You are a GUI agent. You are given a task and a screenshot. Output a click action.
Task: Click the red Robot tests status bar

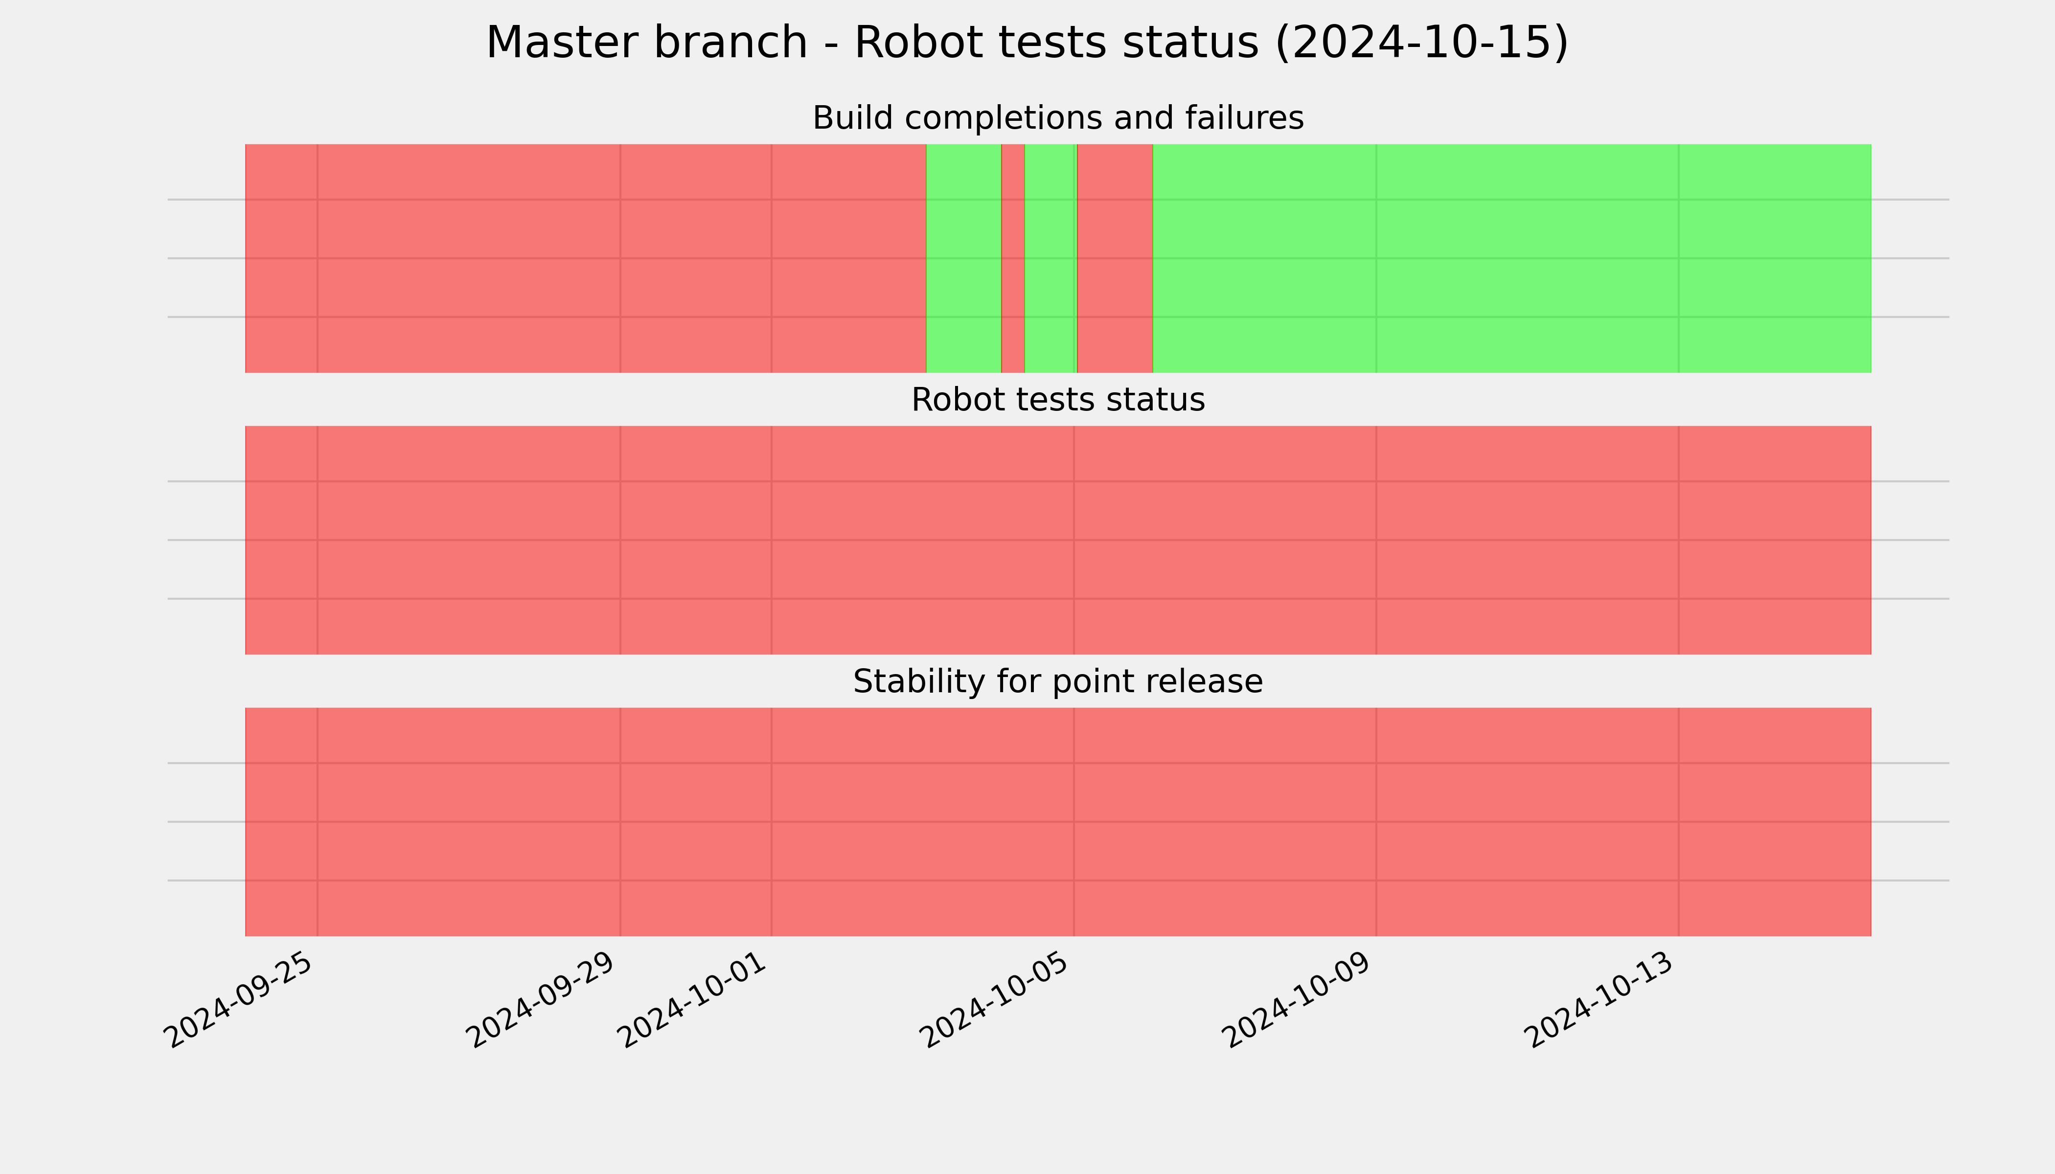1058,540
